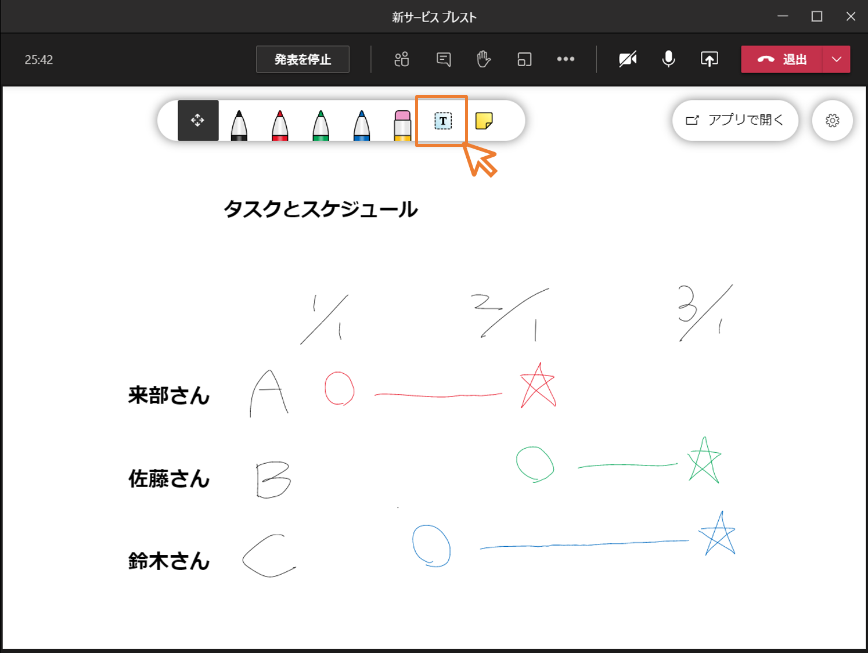
Task: Add a yellow sticky note
Action: (x=484, y=121)
